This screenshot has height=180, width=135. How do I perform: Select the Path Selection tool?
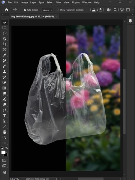click(x=4, y=121)
